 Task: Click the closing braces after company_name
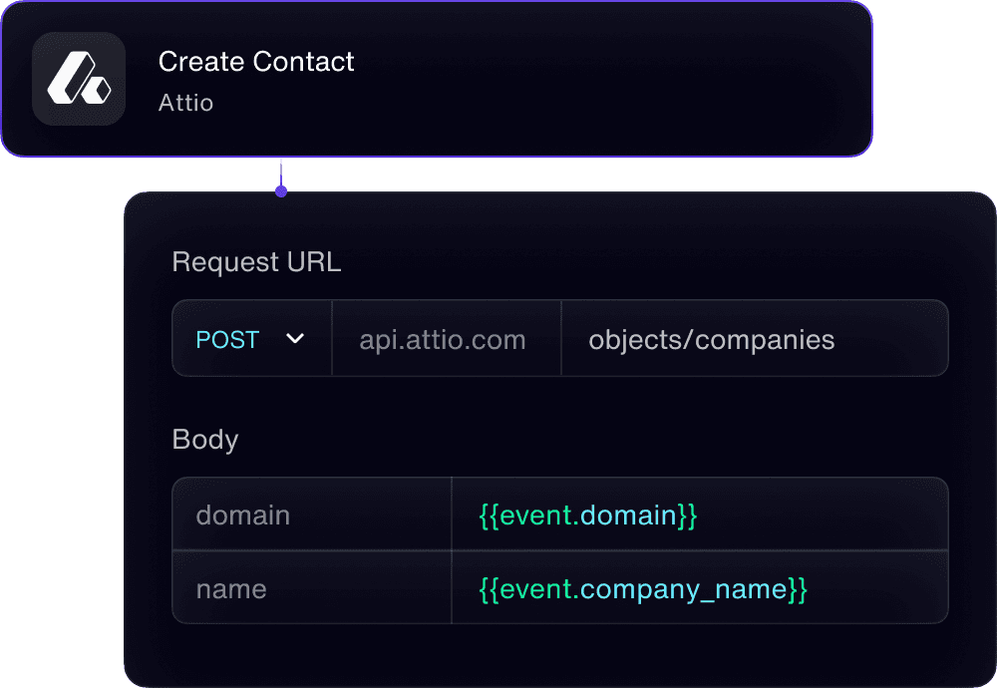click(798, 589)
